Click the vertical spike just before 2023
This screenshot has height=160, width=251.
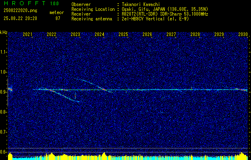coord(75,96)
